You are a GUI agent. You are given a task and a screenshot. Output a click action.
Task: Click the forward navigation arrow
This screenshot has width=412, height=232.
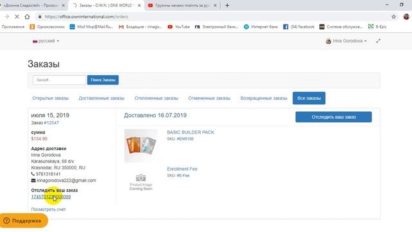[x=7, y=17]
